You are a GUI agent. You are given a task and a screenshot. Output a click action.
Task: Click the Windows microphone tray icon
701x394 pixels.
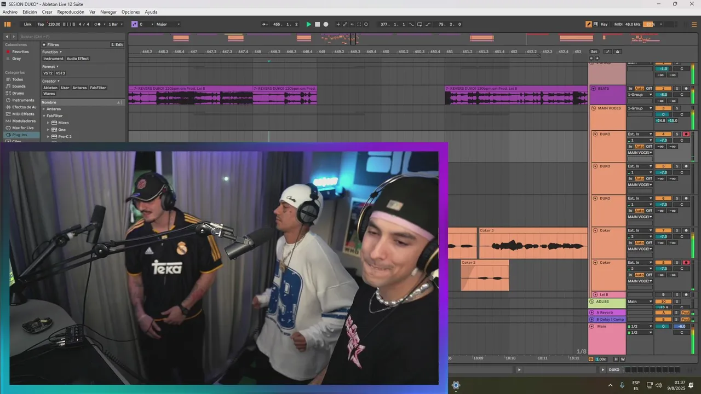(x=622, y=385)
